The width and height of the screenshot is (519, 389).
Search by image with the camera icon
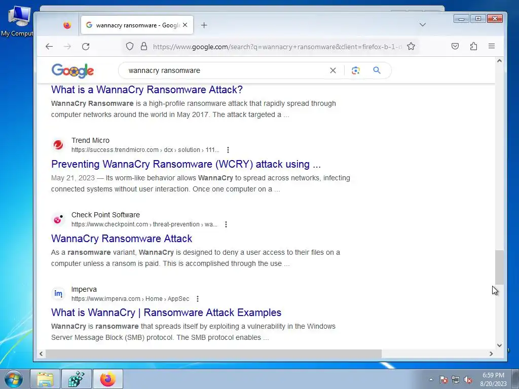pyautogui.click(x=355, y=70)
